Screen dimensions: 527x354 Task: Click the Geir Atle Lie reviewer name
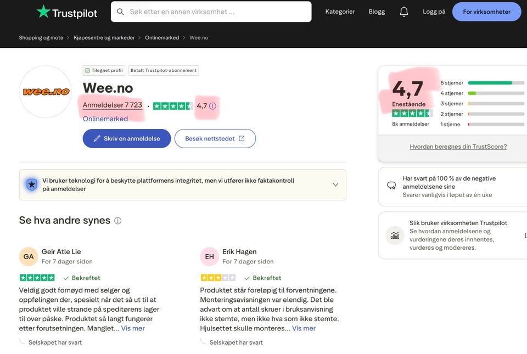coord(61,252)
